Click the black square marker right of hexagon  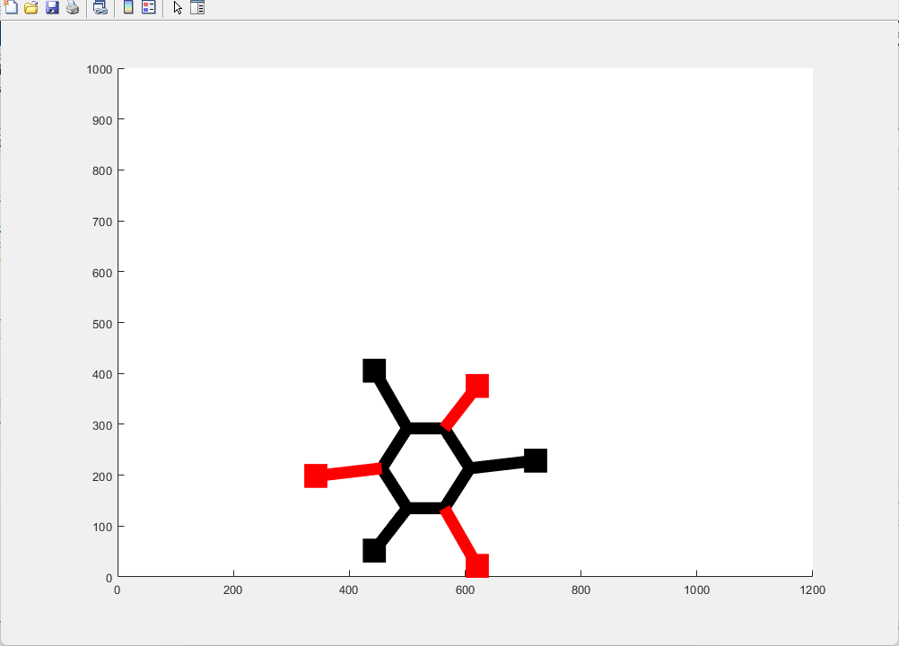tap(536, 461)
